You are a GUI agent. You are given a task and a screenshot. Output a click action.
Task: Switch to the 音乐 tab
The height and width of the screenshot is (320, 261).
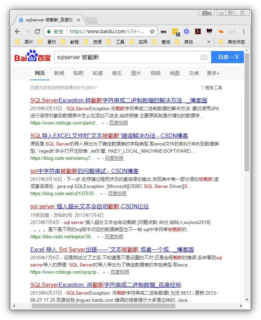(117, 73)
